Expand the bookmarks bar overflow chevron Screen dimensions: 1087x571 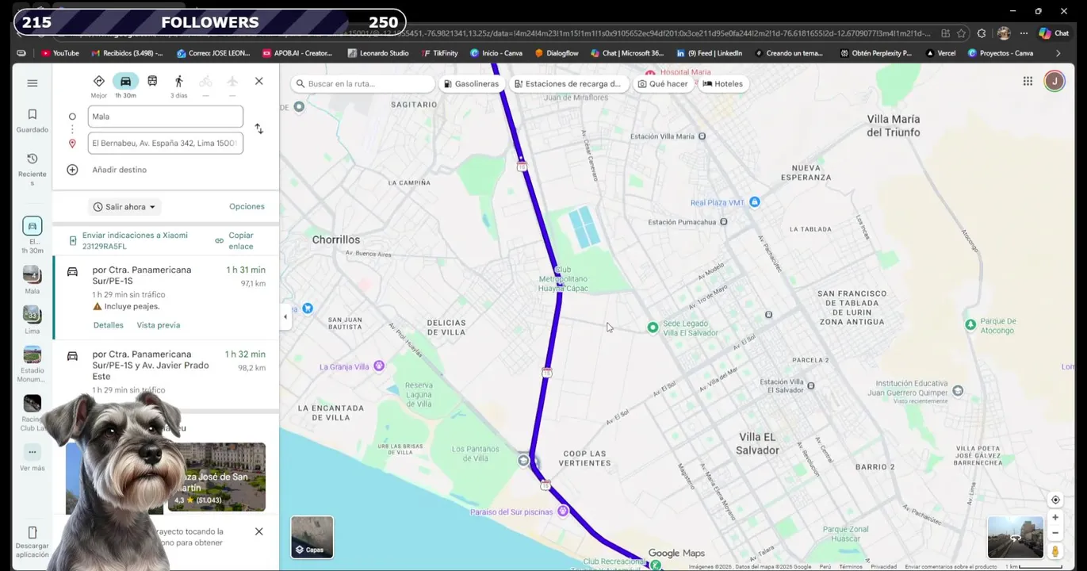(x=1058, y=53)
